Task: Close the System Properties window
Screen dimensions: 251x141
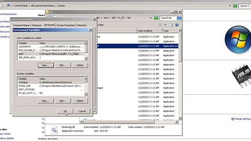Action: 95,19
